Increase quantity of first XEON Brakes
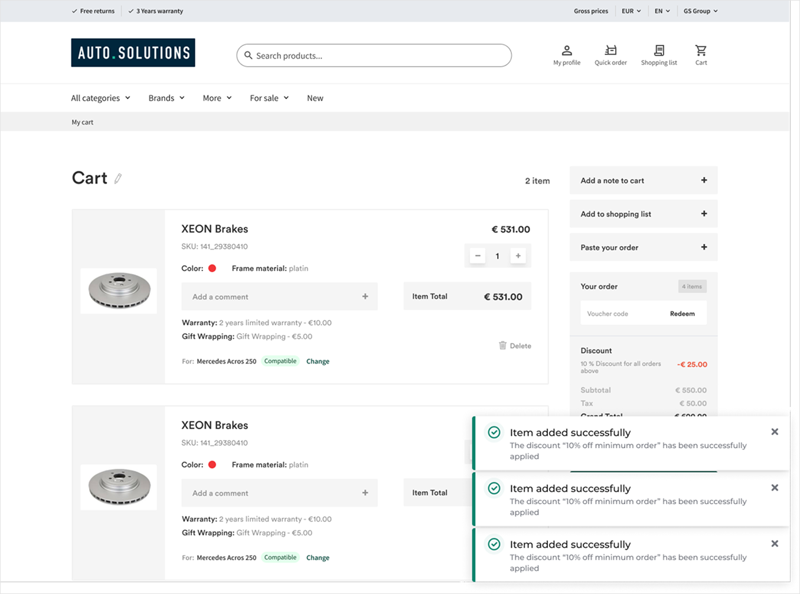 [518, 256]
